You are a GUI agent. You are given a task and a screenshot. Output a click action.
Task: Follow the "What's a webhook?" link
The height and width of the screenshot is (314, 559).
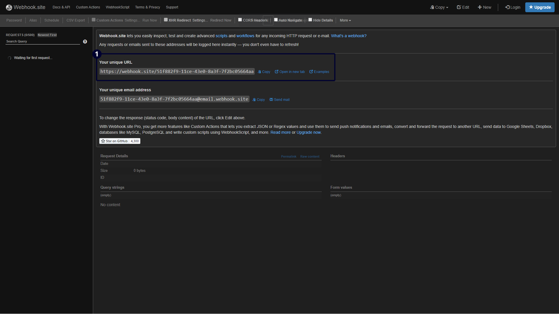pyautogui.click(x=348, y=36)
